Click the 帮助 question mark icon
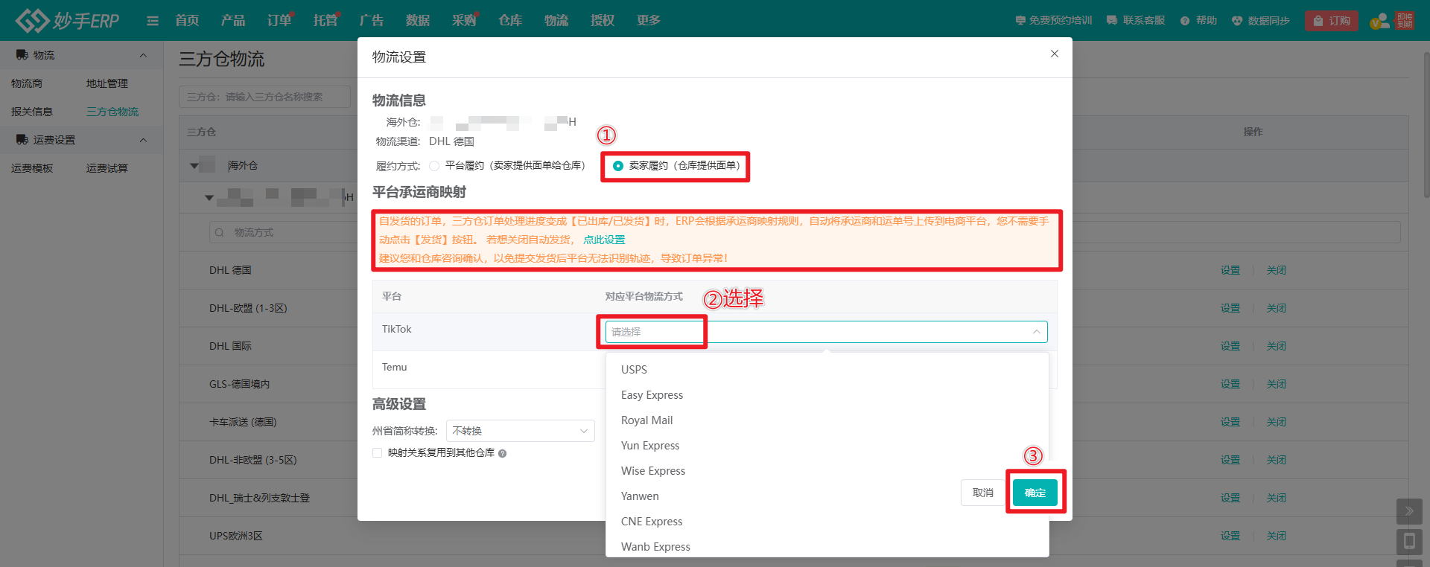The image size is (1430, 567). tap(1185, 21)
